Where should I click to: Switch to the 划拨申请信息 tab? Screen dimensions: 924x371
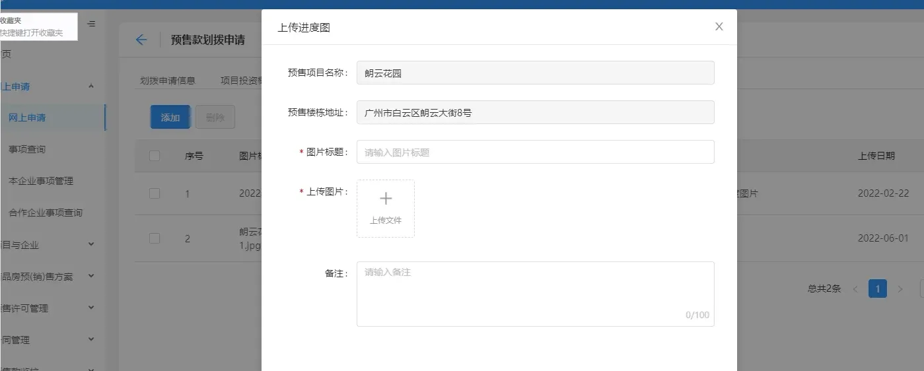168,81
